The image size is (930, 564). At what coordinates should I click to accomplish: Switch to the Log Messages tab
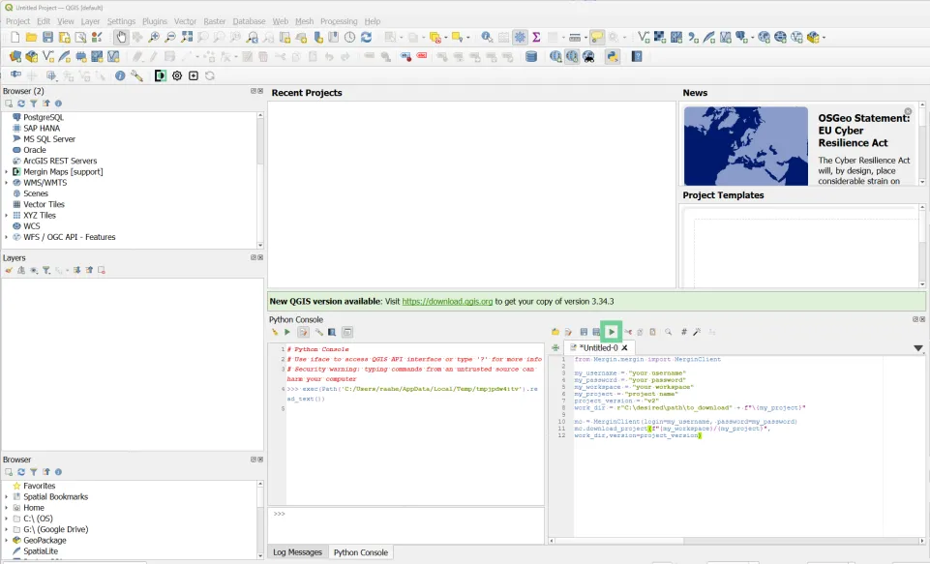[297, 552]
